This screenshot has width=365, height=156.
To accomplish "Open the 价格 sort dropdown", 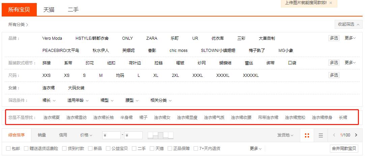I will pyautogui.click(x=86, y=135).
